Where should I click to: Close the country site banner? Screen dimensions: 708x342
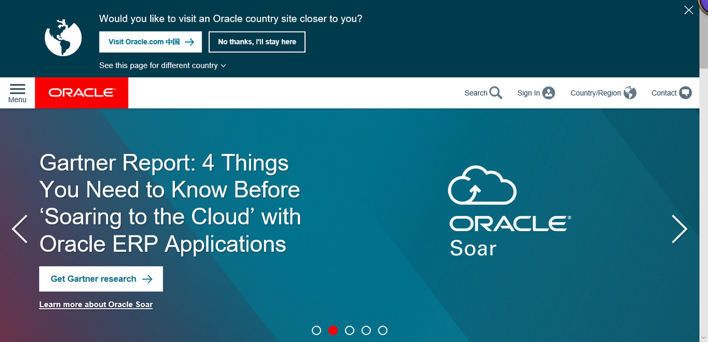point(688,10)
